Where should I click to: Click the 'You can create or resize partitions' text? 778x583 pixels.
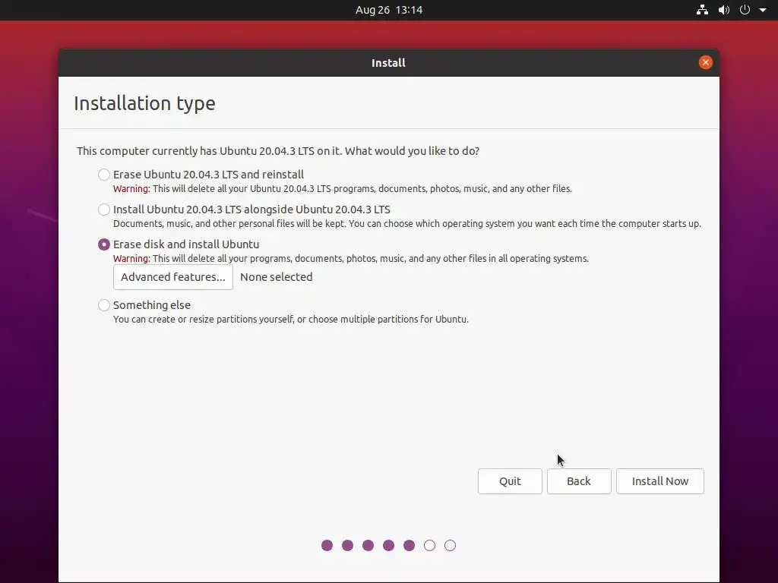[x=291, y=320]
